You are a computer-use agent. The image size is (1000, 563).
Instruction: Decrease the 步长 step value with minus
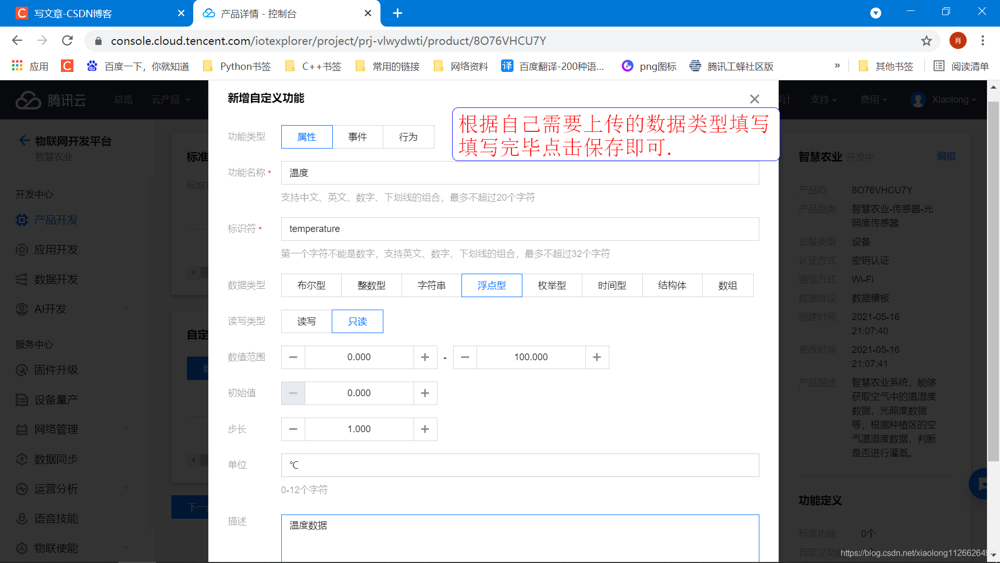coord(293,429)
